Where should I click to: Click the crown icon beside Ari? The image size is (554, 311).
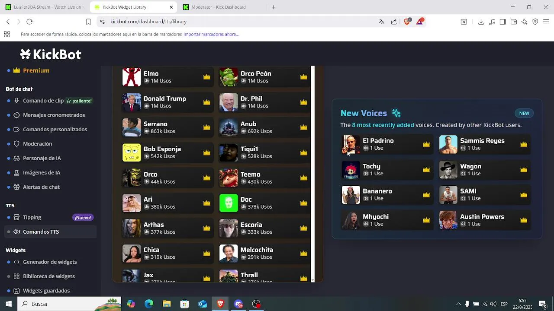coord(206,203)
